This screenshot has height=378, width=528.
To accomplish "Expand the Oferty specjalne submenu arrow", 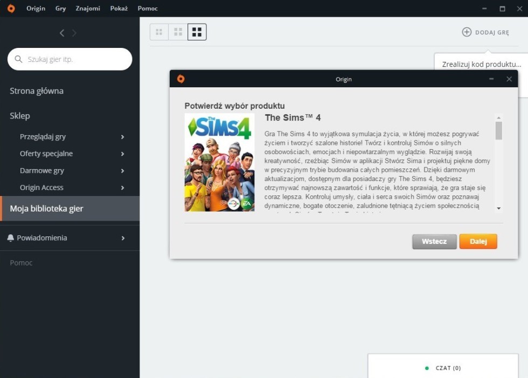I will (x=123, y=154).
